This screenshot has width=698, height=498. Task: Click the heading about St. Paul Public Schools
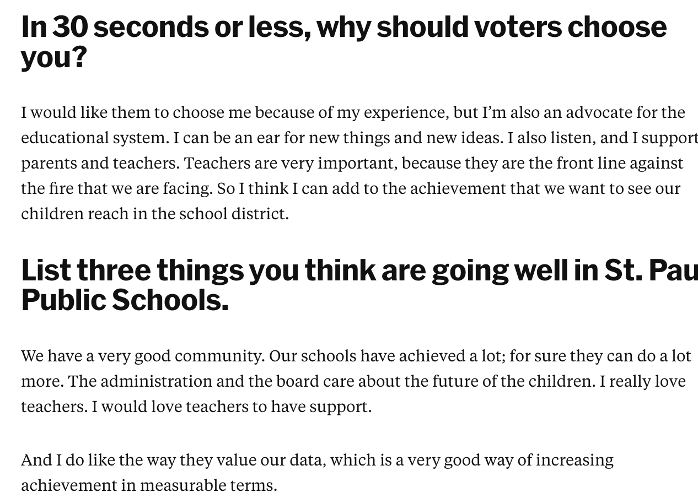point(359,285)
